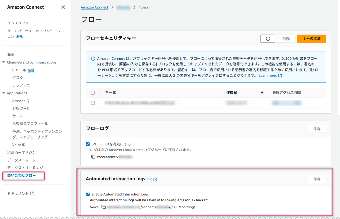Open タスク in the sidebar
The width and height of the screenshot is (340, 219).
tap(18, 78)
